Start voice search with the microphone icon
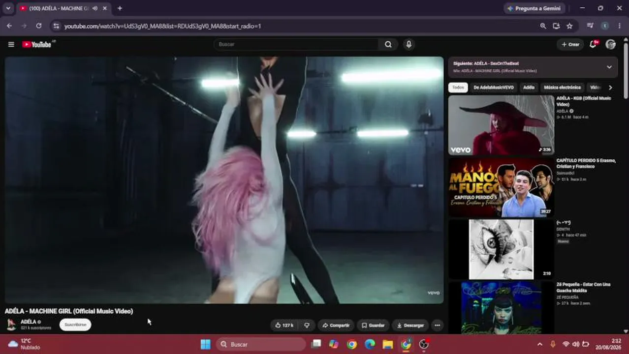The image size is (629, 354). 409,44
